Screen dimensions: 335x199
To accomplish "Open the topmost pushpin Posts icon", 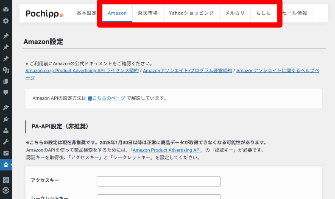I will (x=6, y=36).
